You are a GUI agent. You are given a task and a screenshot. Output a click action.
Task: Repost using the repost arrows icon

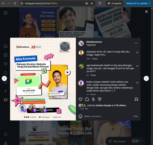[x=93, y=99]
